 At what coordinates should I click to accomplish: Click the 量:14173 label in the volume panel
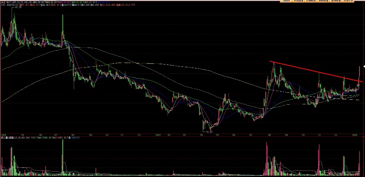73,138
